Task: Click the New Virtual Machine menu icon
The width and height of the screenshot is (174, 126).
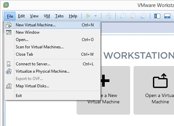Action: 9,25
